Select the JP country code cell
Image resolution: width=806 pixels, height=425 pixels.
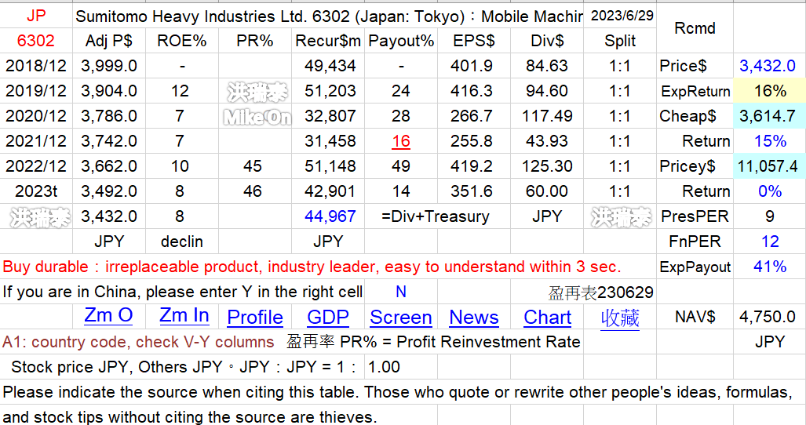coord(36,16)
